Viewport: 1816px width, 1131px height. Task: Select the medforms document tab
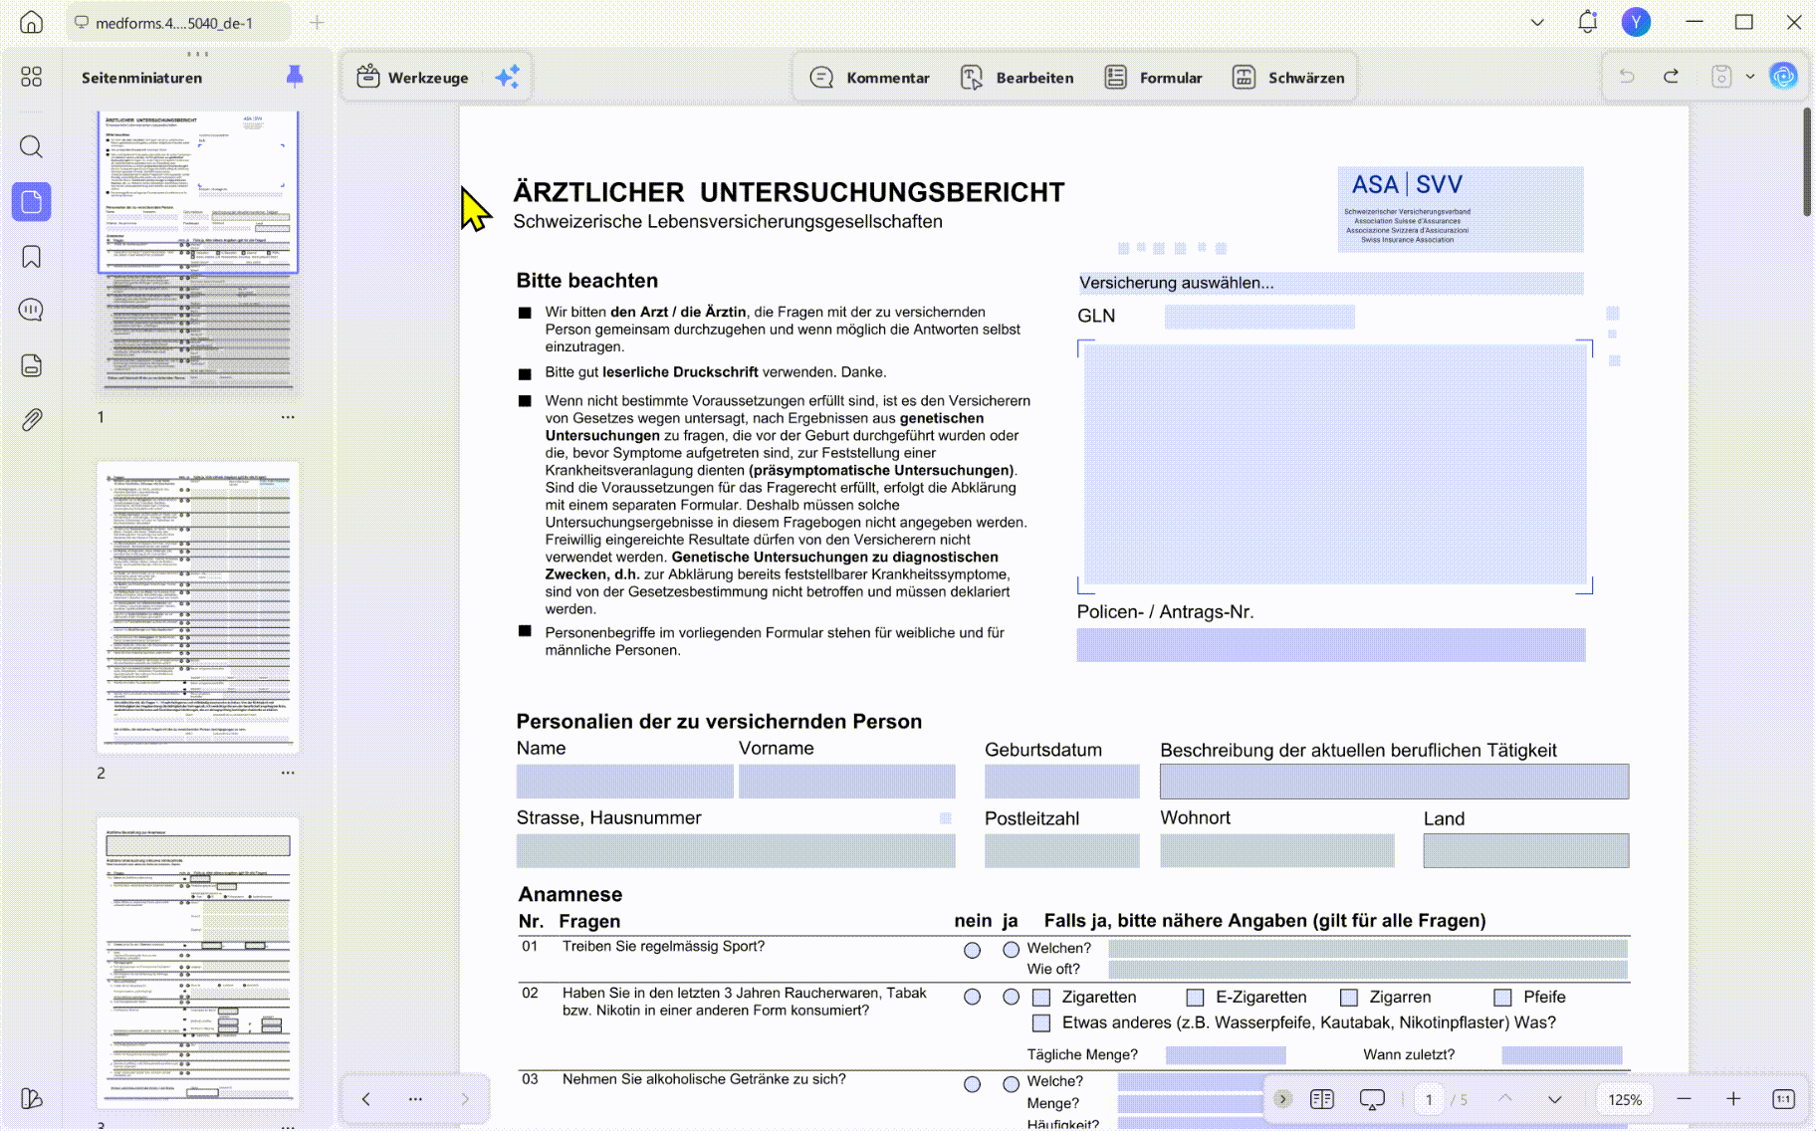point(179,22)
